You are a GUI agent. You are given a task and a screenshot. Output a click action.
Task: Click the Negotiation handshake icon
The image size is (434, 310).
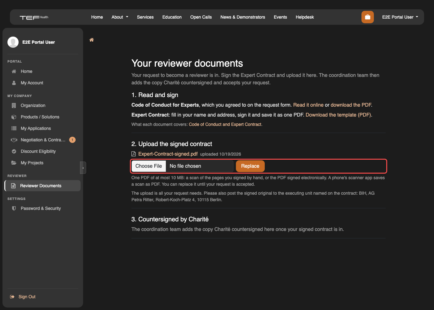click(x=14, y=140)
